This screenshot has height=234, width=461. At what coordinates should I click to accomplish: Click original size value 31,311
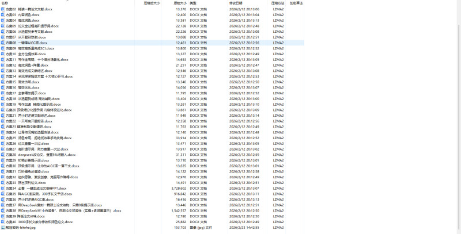tap(181, 155)
